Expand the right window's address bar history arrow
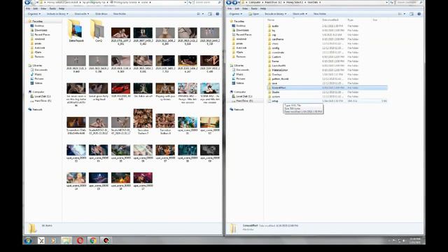Viewport: 448px width, 252px height. (x=387, y=2)
